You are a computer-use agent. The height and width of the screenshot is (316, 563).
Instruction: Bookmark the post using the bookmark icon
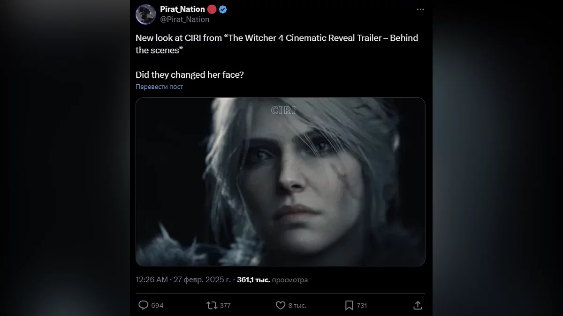pos(349,305)
